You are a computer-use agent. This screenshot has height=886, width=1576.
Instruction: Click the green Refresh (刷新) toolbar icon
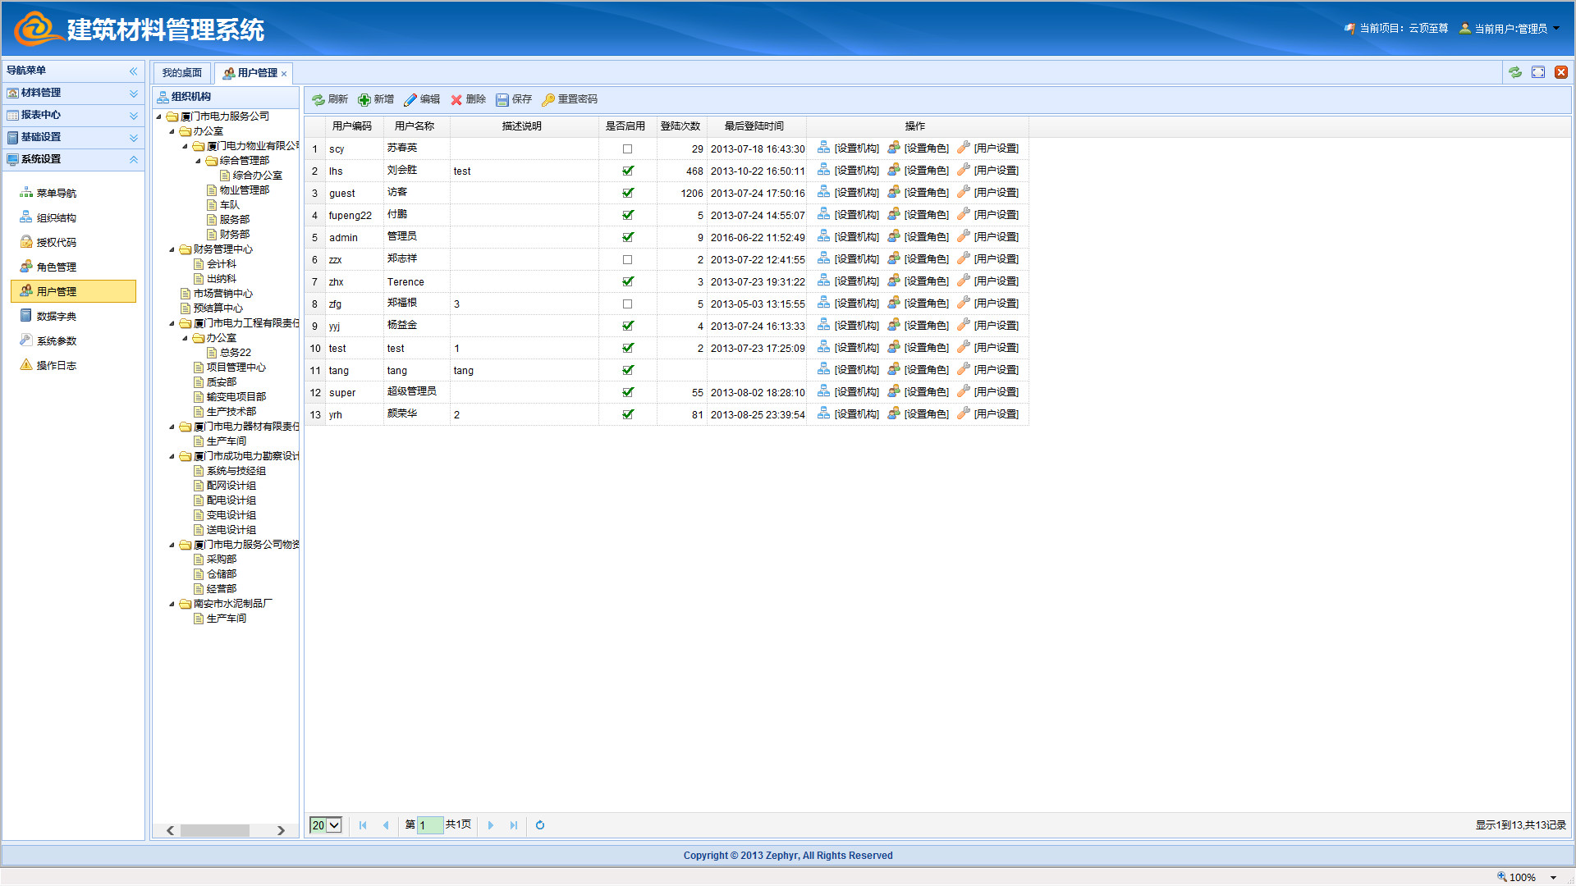coord(318,100)
